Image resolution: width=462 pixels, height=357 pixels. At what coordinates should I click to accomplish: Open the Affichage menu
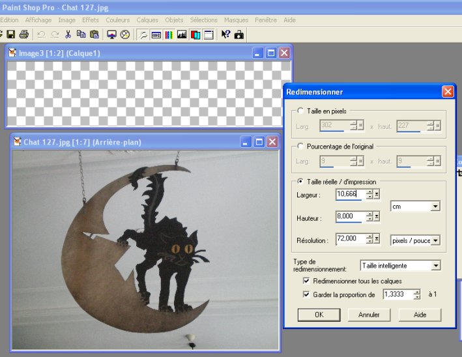click(38, 20)
